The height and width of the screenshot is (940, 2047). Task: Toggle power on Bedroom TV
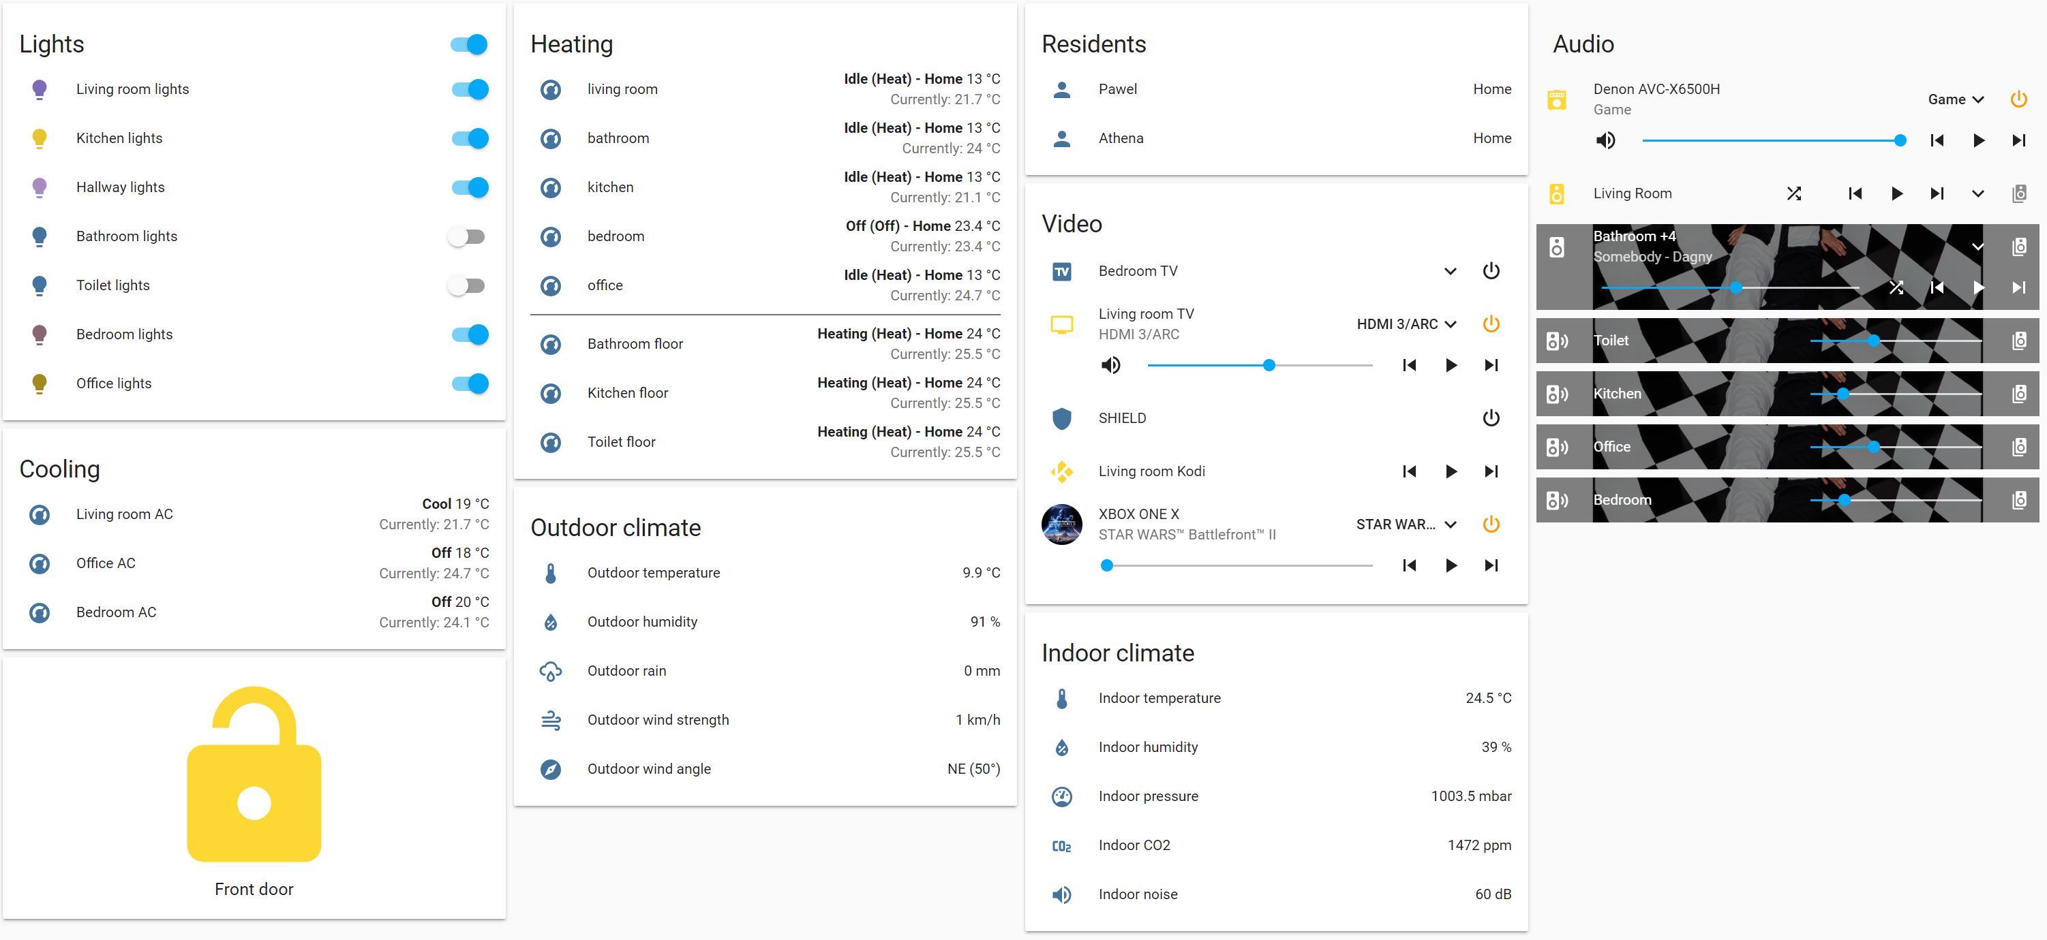[x=1491, y=270]
